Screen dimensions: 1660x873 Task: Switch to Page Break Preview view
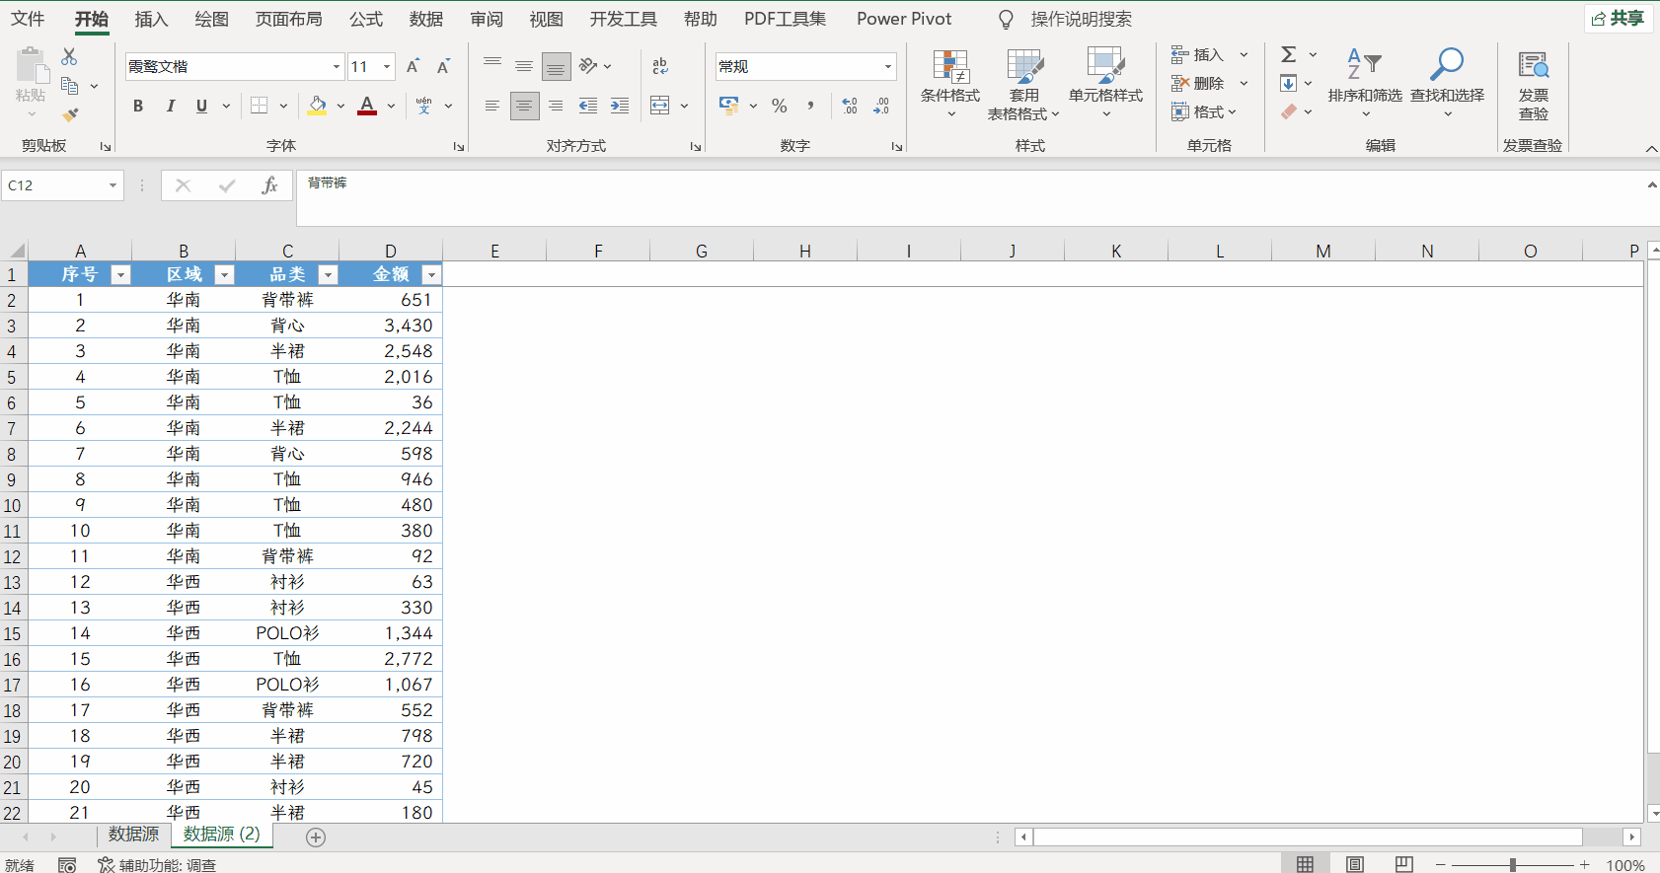1404,864
